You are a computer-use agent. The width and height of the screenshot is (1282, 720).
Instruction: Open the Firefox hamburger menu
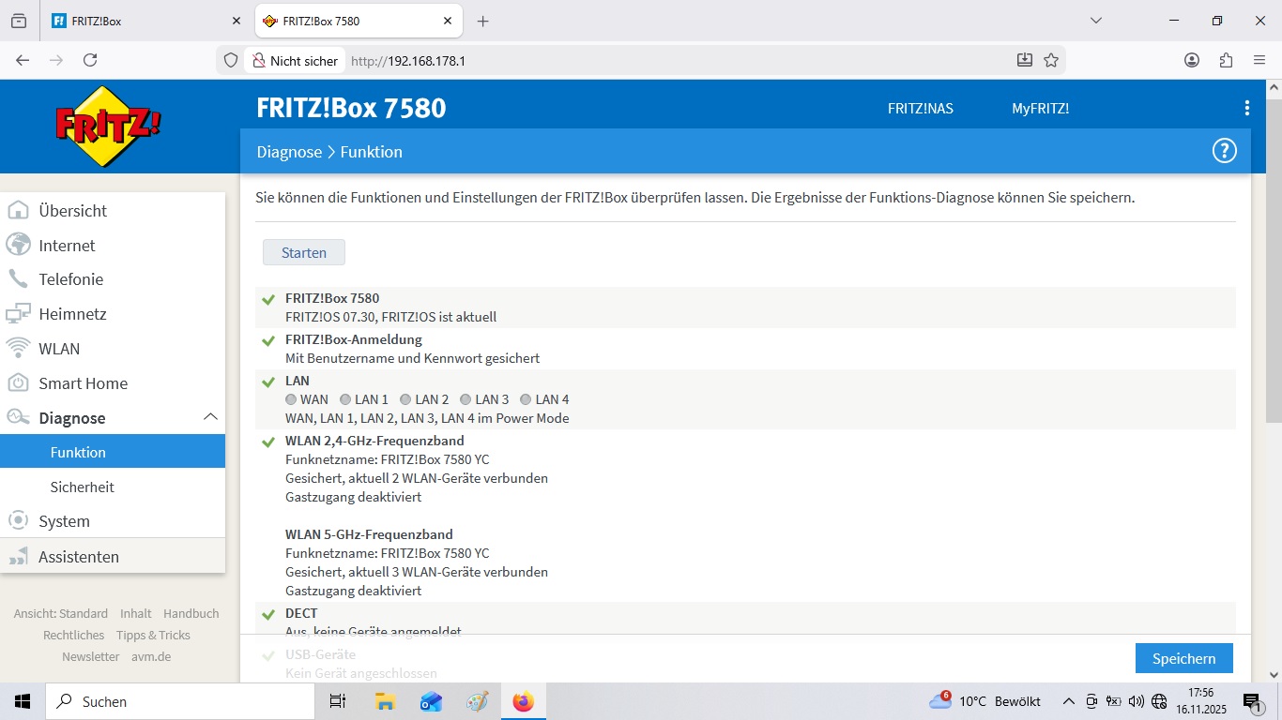click(1259, 60)
